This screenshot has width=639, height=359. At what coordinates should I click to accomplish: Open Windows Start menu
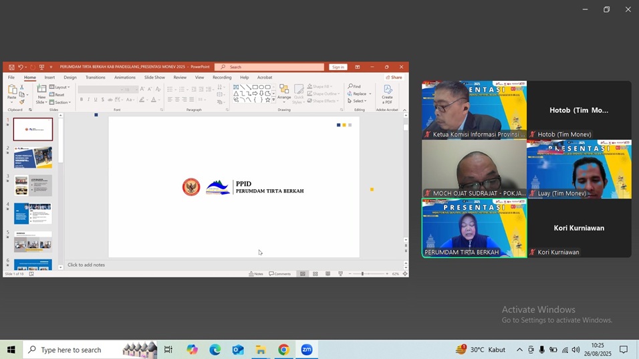11,350
